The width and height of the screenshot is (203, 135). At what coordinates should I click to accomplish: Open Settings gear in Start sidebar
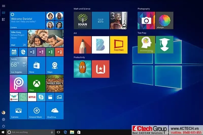tap(4, 119)
